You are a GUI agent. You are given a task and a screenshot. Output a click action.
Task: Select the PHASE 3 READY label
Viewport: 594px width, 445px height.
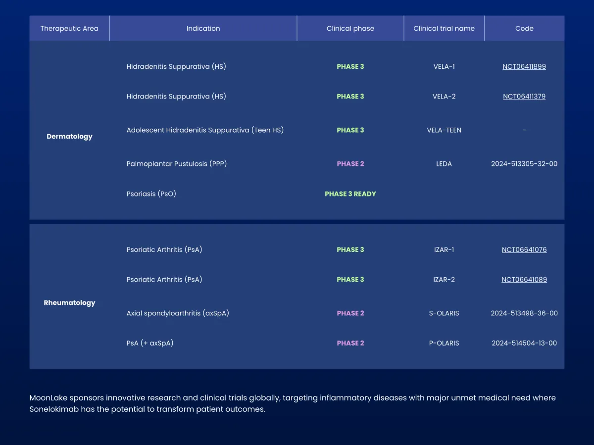[x=350, y=194]
